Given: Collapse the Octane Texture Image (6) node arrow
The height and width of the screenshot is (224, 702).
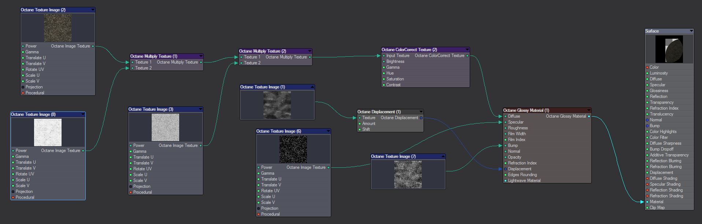Looking at the screenshot, I should pos(328,131).
